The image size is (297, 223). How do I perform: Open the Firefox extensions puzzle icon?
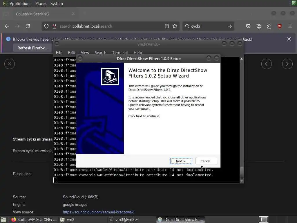point(269,26)
